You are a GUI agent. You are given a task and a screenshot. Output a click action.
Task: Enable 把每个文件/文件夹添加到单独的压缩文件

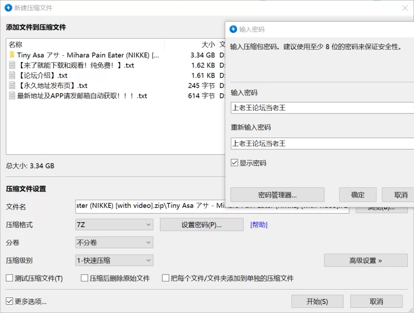pyautogui.click(x=166, y=278)
